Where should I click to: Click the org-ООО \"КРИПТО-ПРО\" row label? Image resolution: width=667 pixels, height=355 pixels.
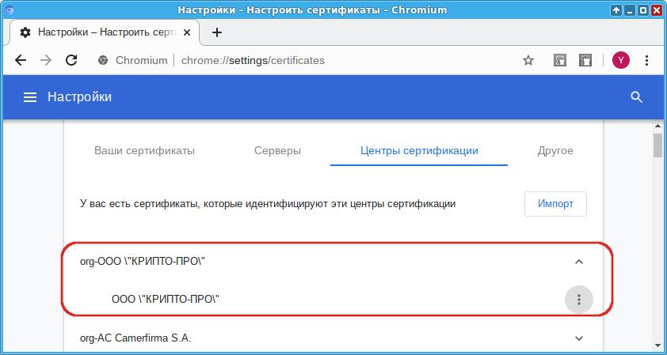tap(143, 262)
